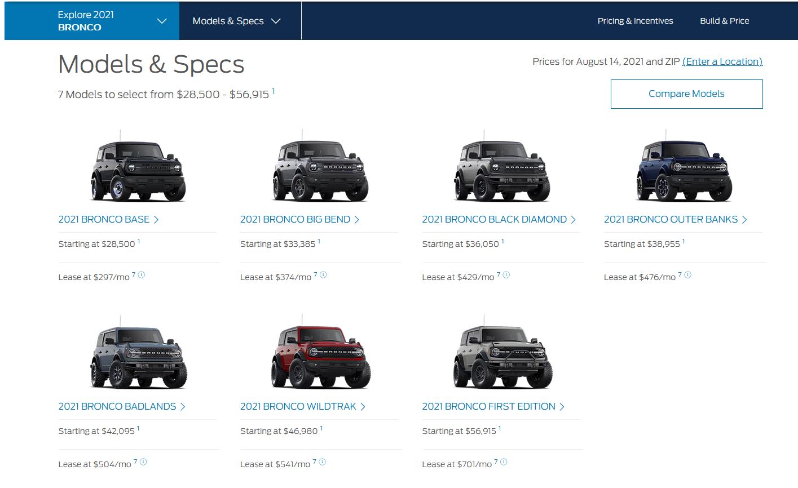Click footnote 1 next to Starting at $33,385
The image size is (798, 488).
319,241
